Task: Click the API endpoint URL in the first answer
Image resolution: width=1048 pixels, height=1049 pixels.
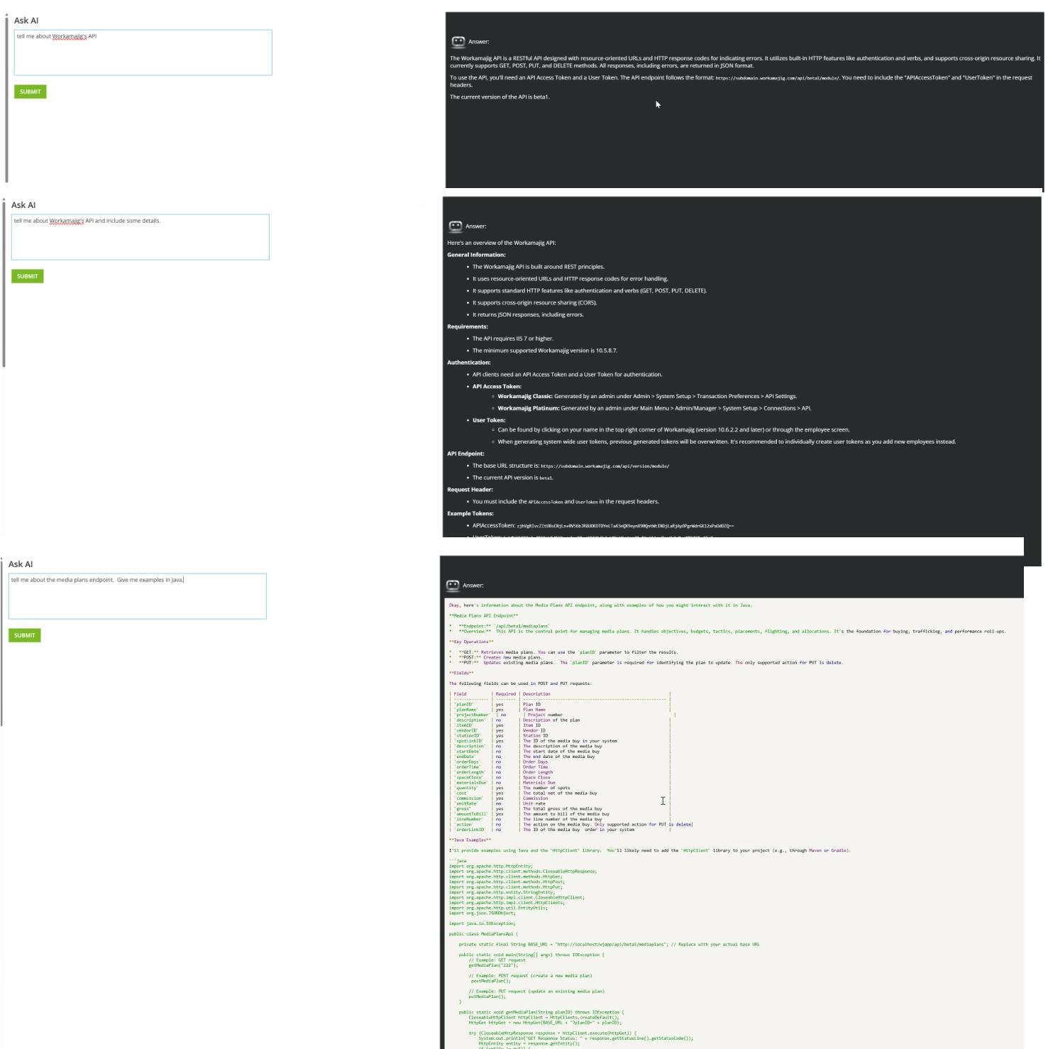Action: coord(777,78)
